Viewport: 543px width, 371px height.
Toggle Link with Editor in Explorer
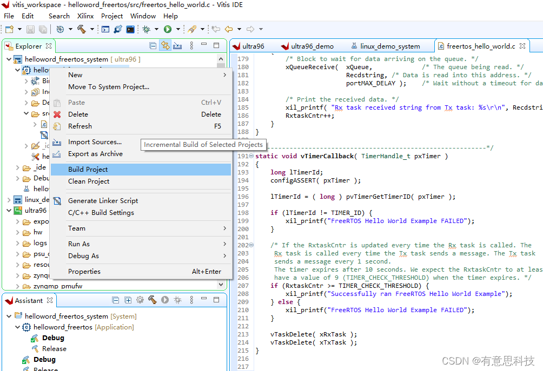[x=165, y=46]
